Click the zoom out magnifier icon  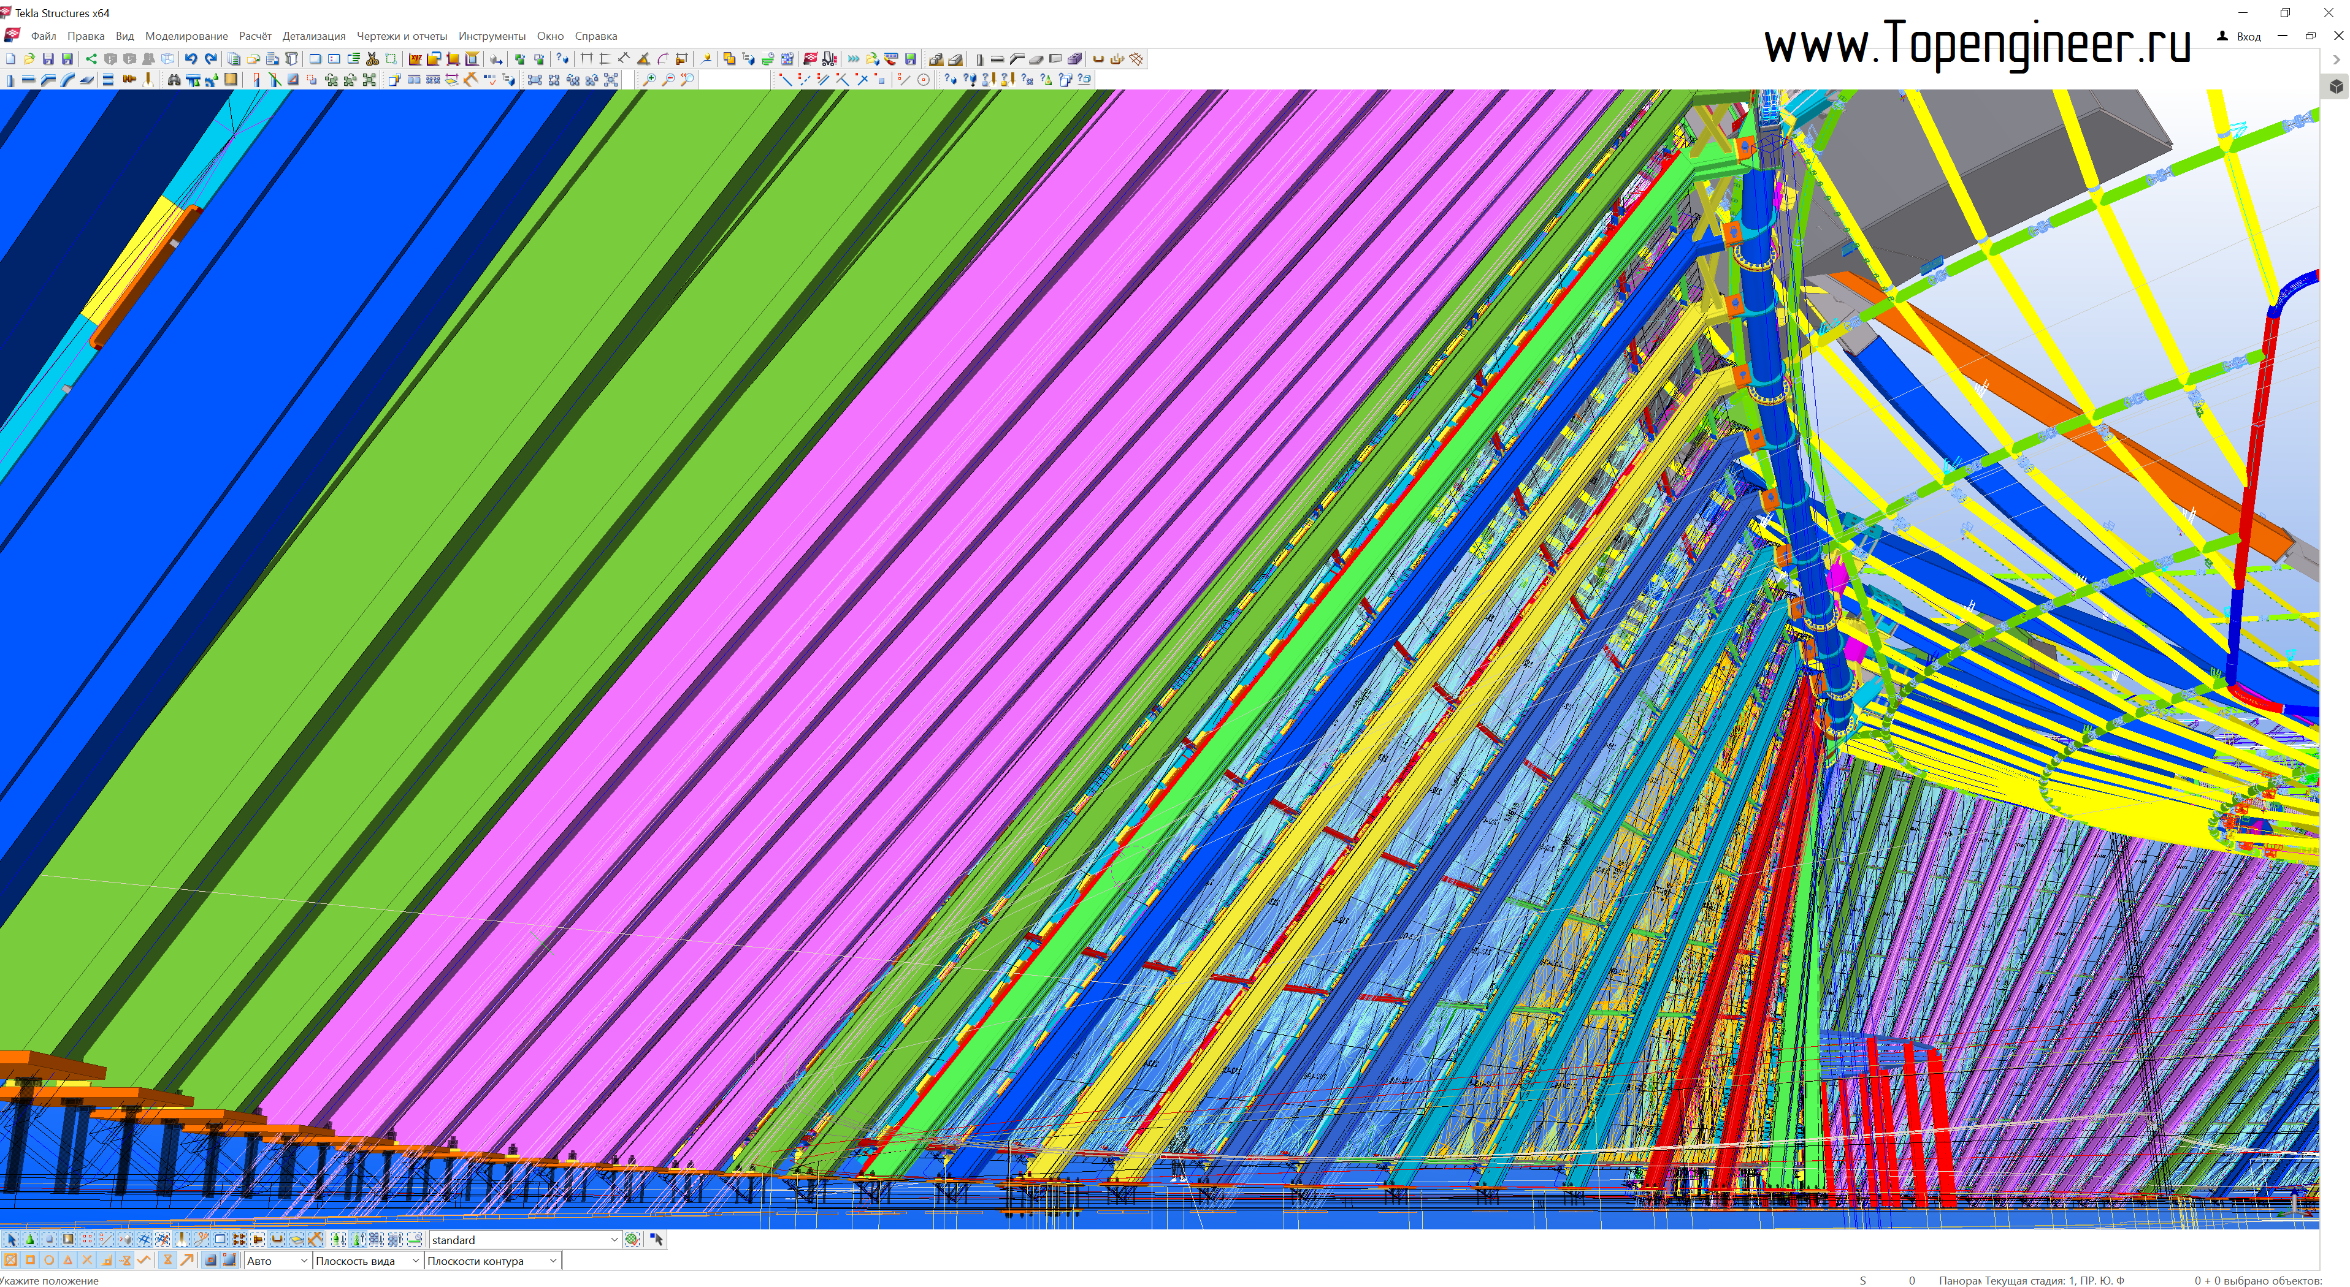click(668, 79)
